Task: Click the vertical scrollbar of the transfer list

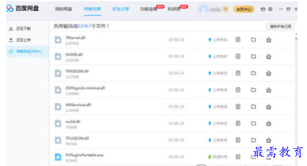Action: pos(296,39)
